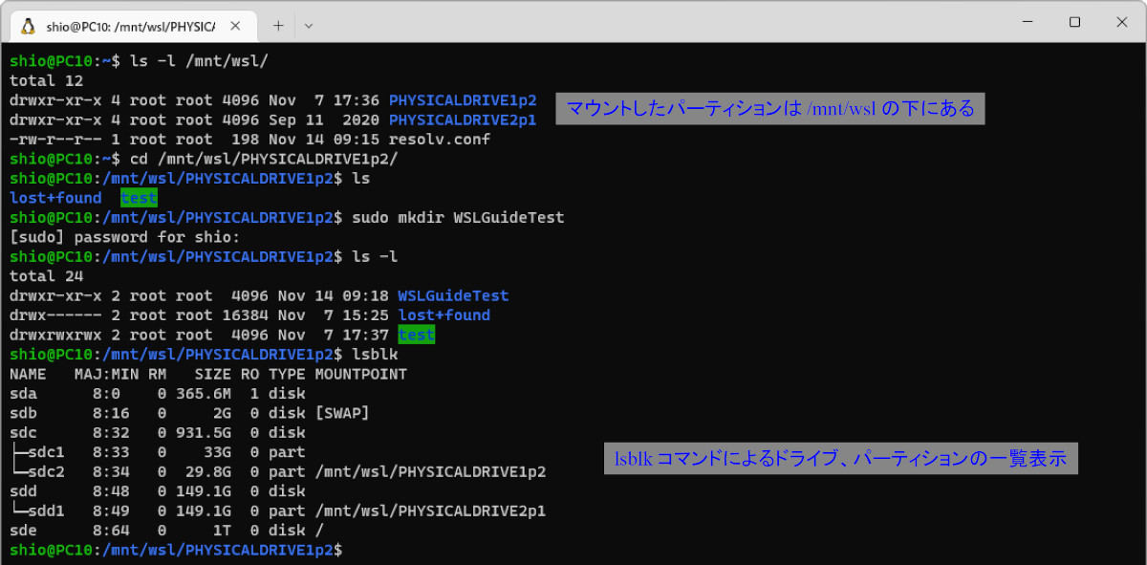This screenshot has height=565, width=1147.
Task: Click resolv.conf file name in listing
Action: (x=440, y=139)
